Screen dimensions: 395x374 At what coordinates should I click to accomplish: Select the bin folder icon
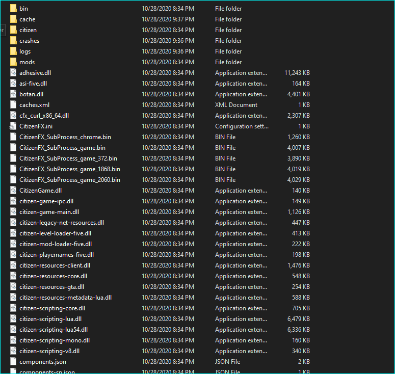[x=13, y=8]
